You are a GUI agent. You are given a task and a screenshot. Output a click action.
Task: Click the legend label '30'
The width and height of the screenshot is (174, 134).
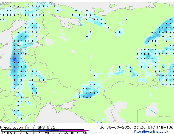(60, 133)
